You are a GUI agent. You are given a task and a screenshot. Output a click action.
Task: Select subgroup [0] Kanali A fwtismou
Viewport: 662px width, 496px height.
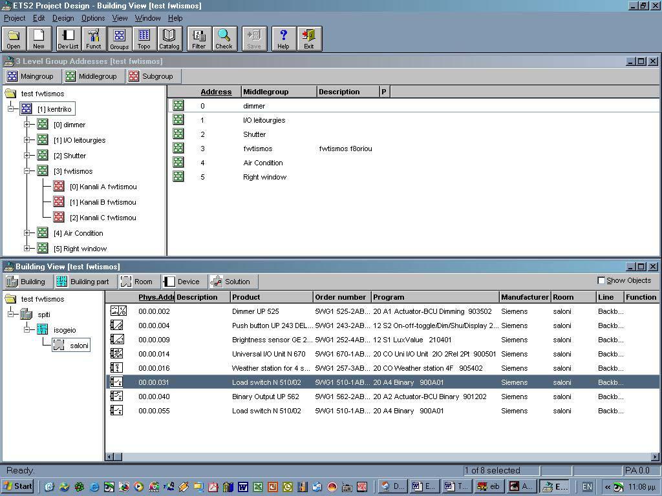[x=103, y=187]
